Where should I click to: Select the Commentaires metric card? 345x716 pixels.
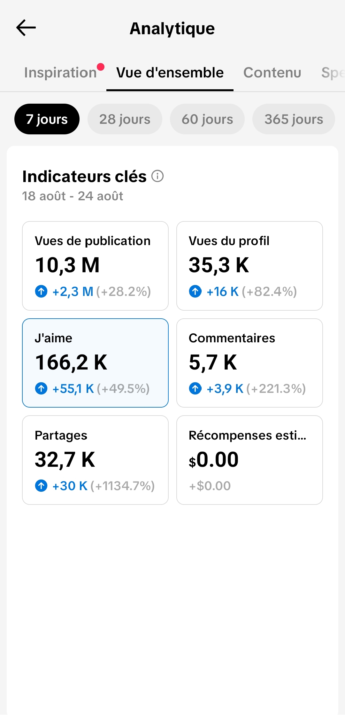(x=249, y=363)
